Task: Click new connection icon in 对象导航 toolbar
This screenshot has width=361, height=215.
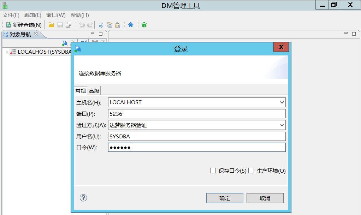Action: click(65, 43)
